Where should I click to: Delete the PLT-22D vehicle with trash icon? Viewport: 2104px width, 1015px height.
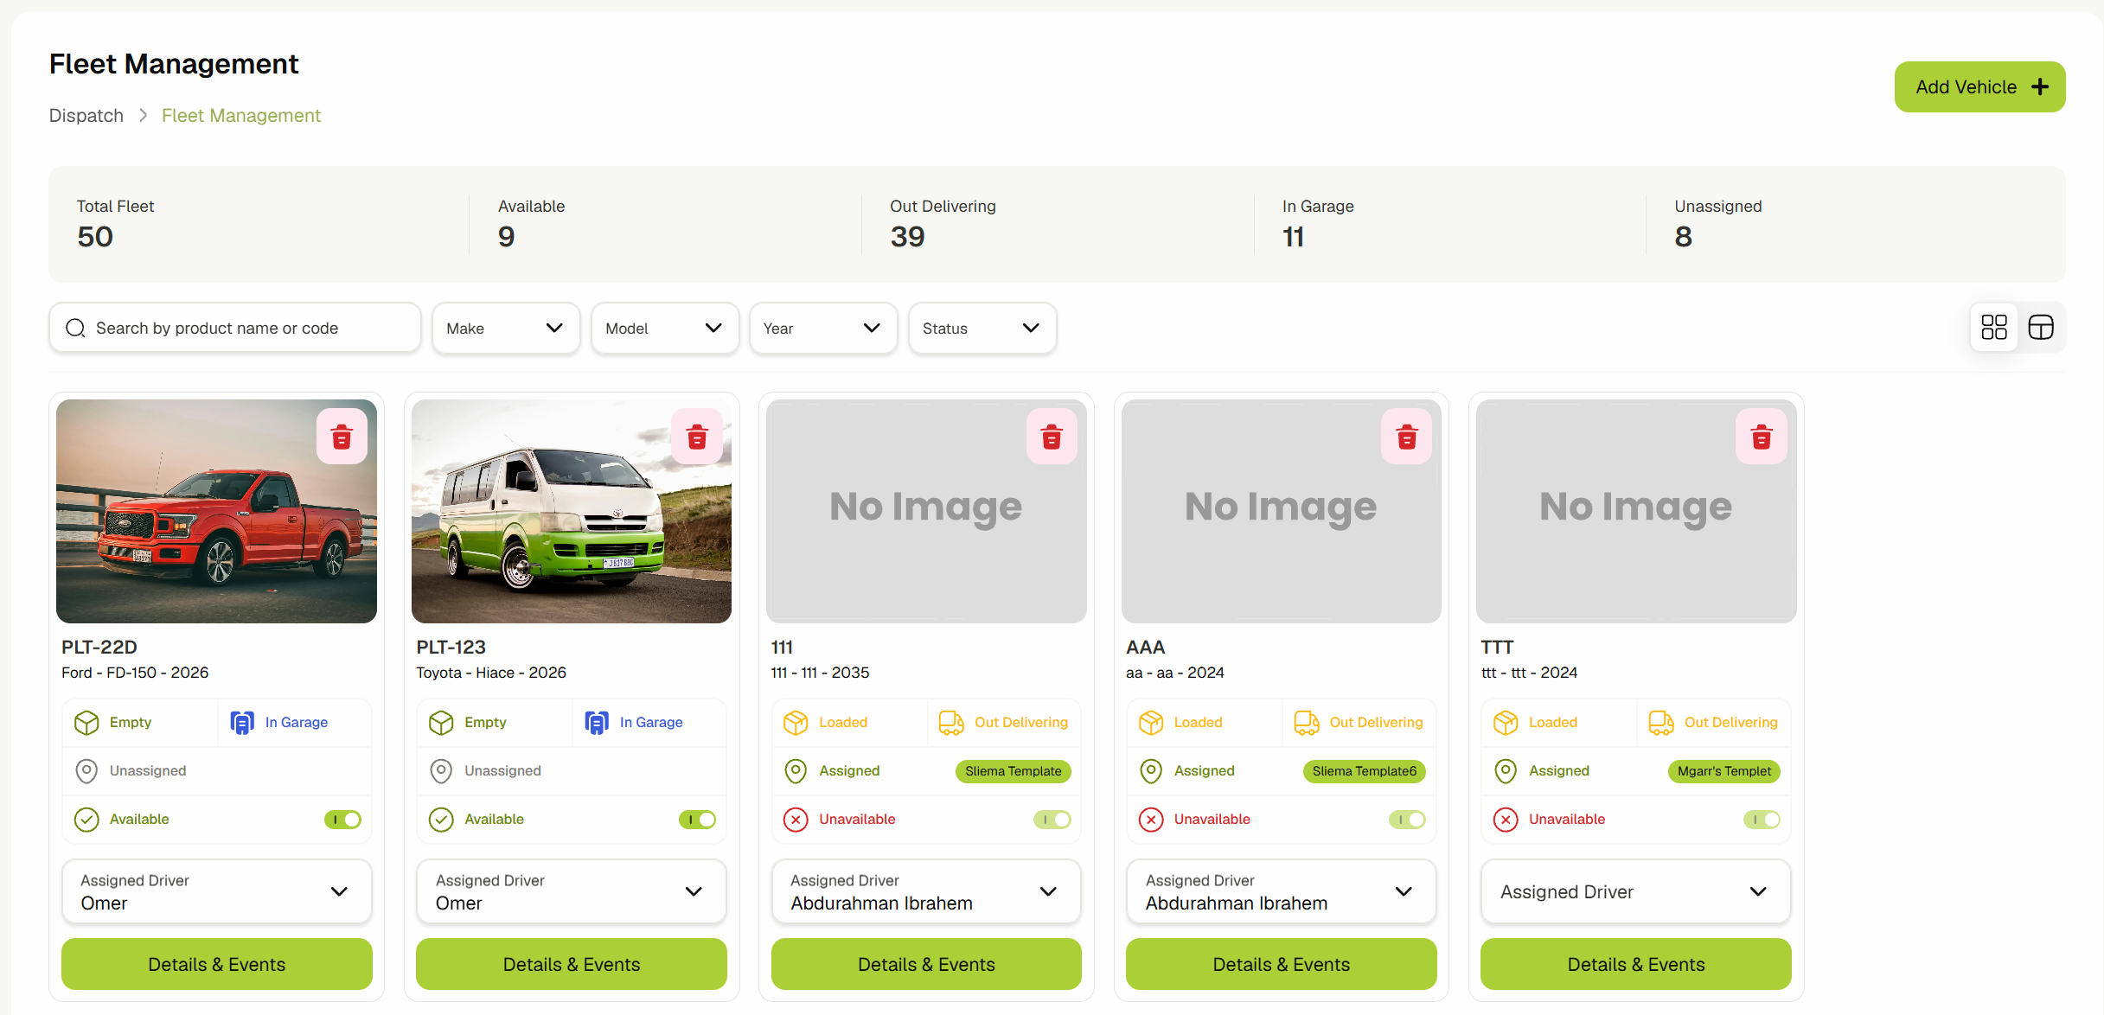coord(342,437)
